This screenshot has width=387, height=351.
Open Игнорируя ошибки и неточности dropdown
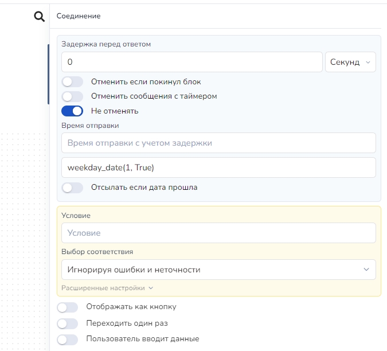[x=218, y=270]
